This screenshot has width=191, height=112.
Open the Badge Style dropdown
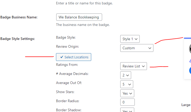pyautogui.click(x=130, y=39)
